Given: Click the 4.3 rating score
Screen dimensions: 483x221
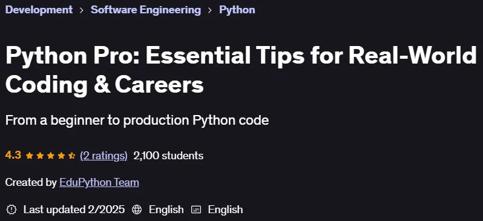Looking at the screenshot, I should click(x=13, y=156).
